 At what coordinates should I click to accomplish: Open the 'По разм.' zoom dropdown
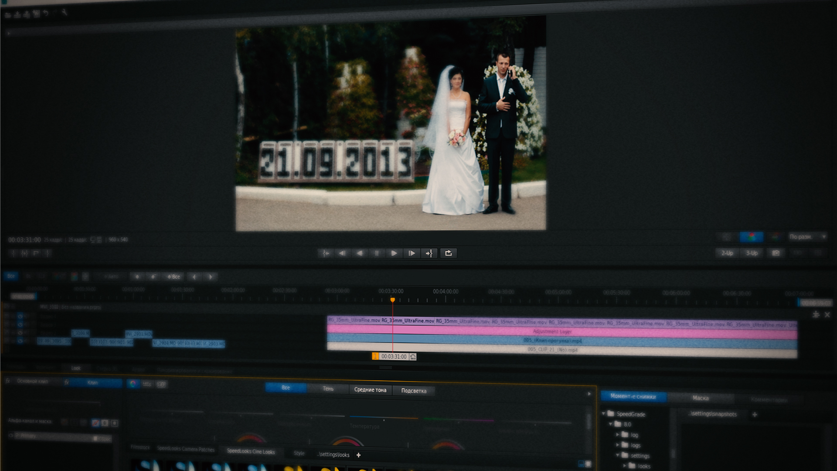click(x=807, y=237)
